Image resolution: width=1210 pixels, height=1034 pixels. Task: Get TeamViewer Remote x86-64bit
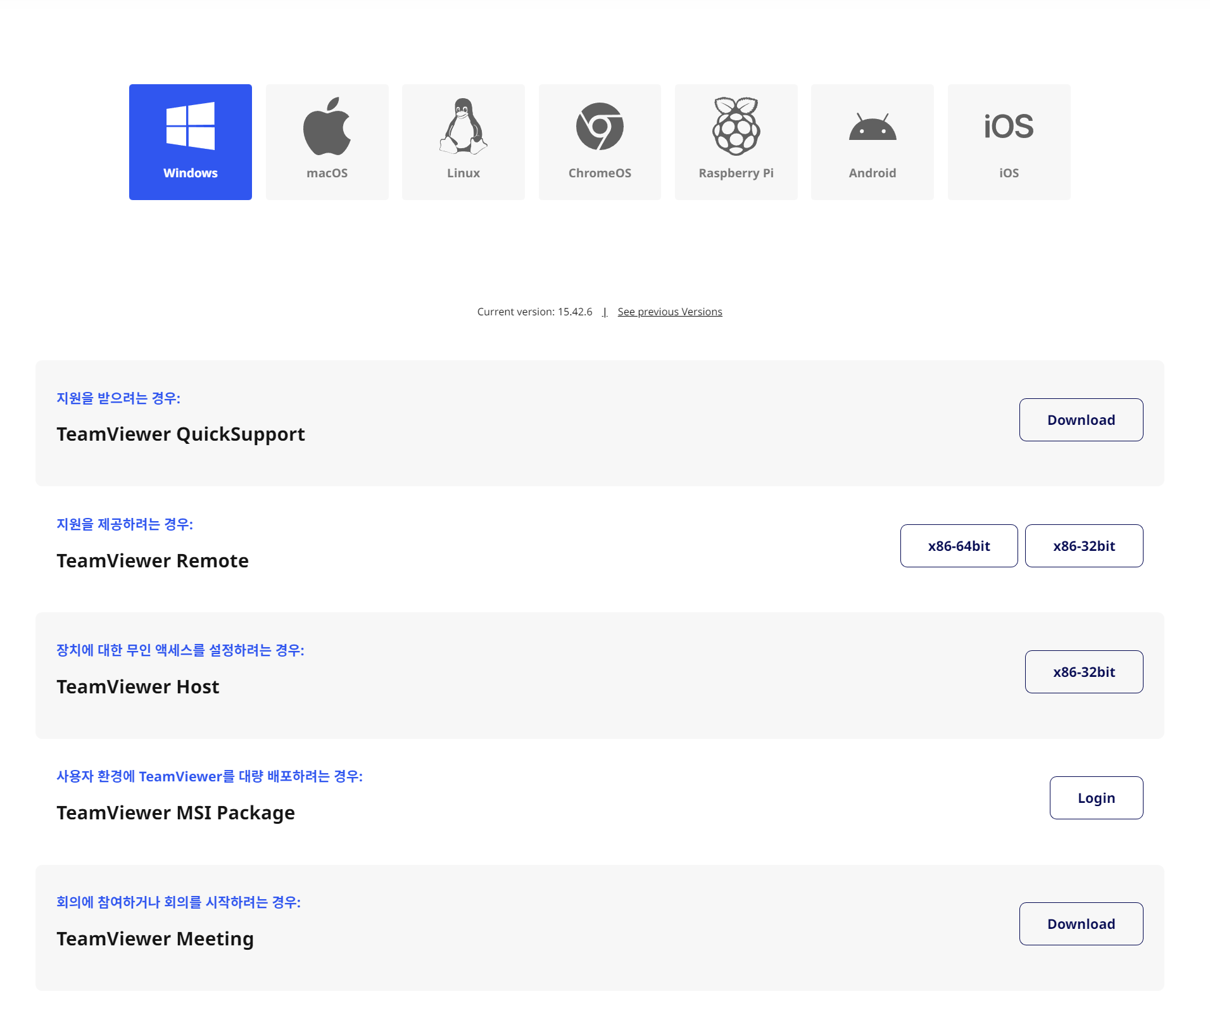coord(959,546)
